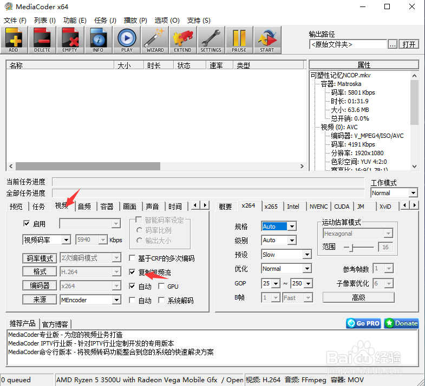Screen dimensions: 425x386
Task: Enable 智能码率设定 checkbox
Action: click(139, 219)
